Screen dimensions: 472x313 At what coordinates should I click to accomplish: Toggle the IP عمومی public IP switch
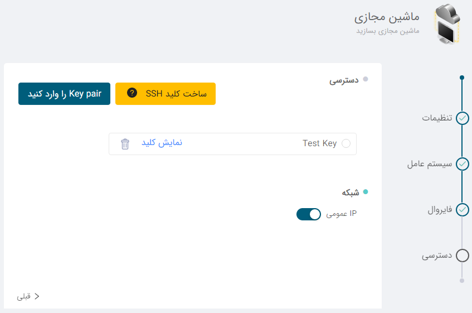pyautogui.click(x=309, y=214)
